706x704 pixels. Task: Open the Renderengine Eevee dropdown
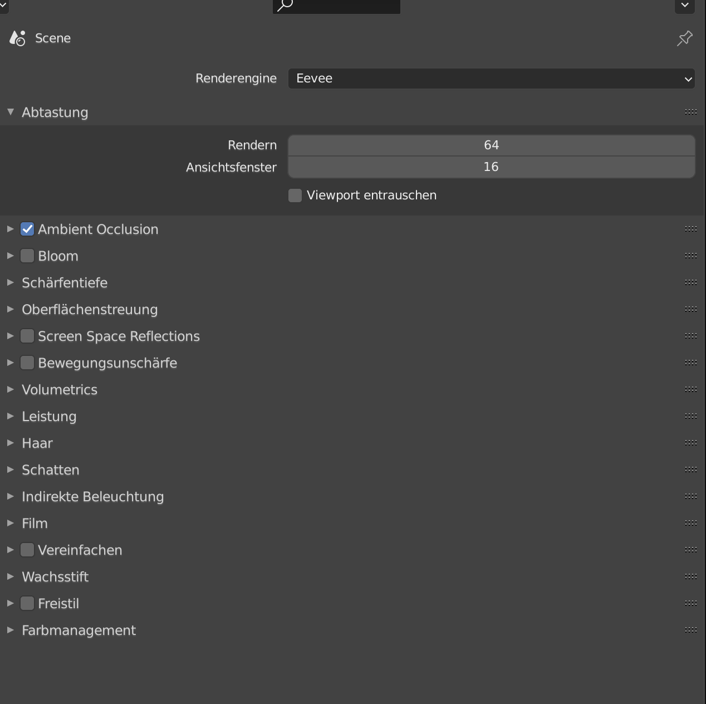[491, 79]
